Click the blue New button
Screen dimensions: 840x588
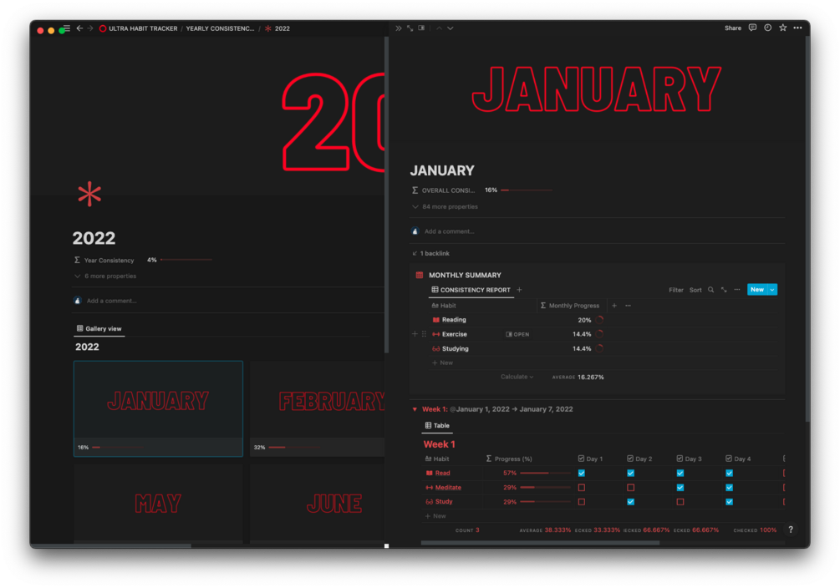click(757, 290)
